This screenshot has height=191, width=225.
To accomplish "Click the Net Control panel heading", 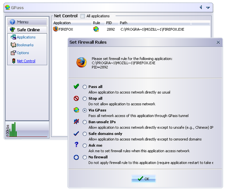I will tap(66, 16).
